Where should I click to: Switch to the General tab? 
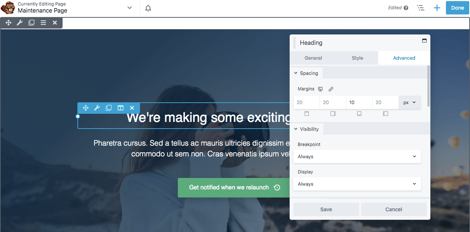pyautogui.click(x=313, y=58)
